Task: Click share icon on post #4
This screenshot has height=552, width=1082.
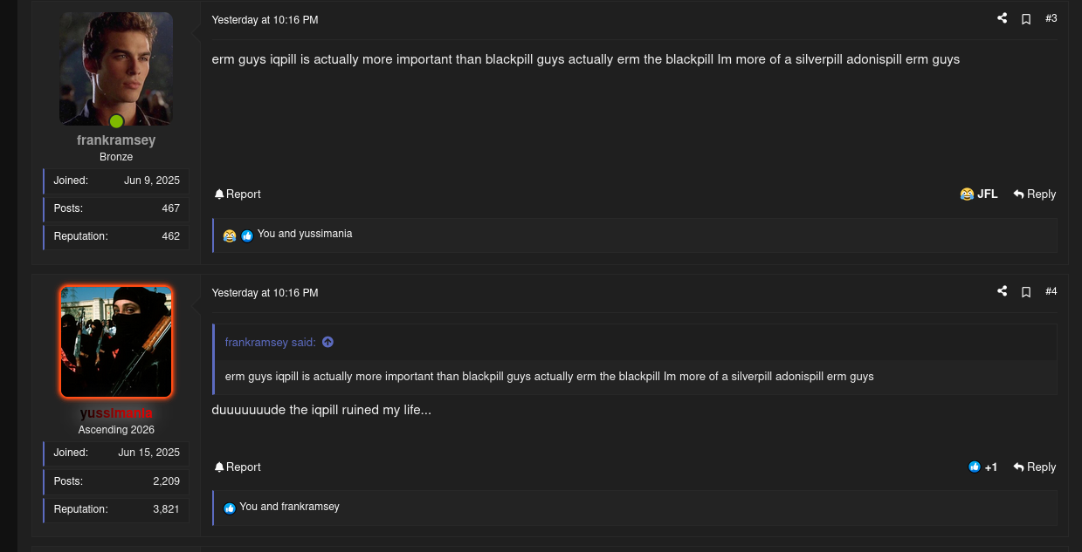Action: [1002, 291]
